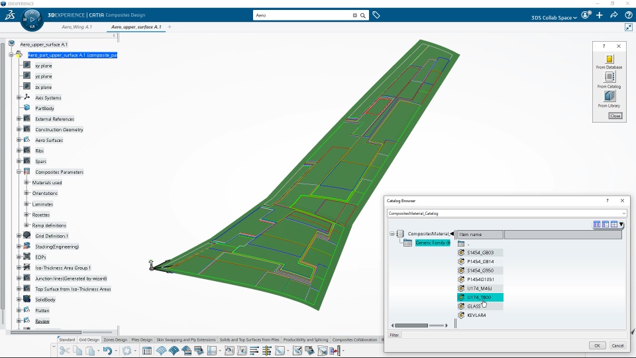The height and width of the screenshot is (358, 636).
Task: Open the 6WTags tag icon
Action: [376, 15]
